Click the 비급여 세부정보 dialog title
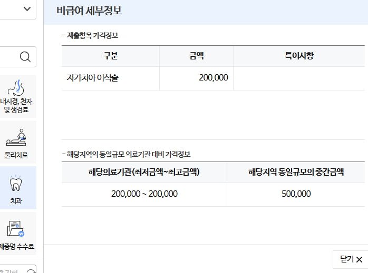368x273 pixels. coord(89,11)
